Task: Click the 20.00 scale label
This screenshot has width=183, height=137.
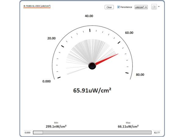Action: point(51,38)
